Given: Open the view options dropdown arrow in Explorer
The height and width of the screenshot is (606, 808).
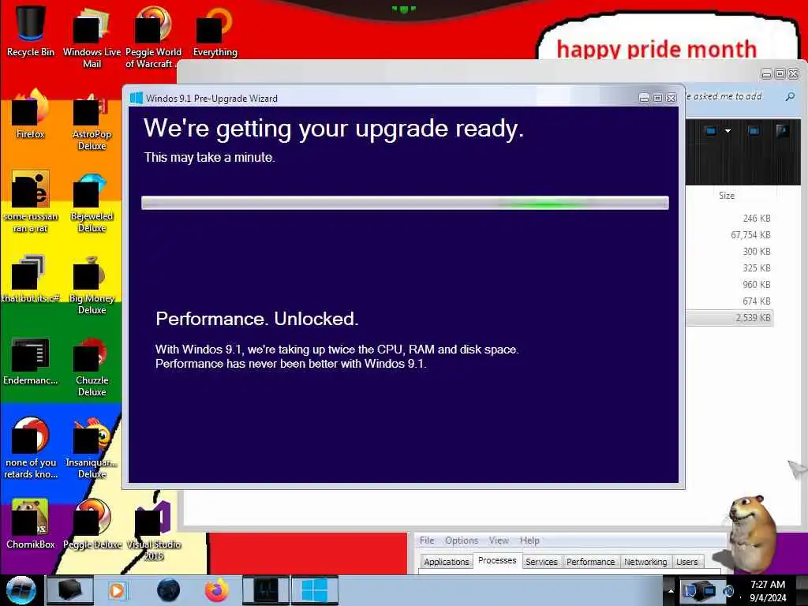Looking at the screenshot, I should tap(728, 131).
